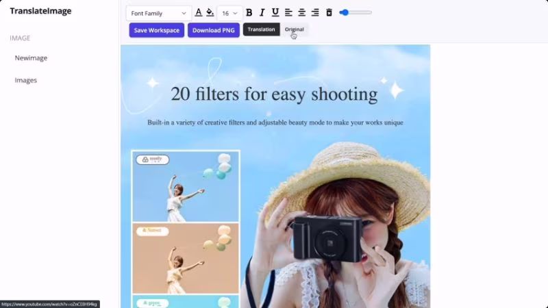Toggle italic formatting
Viewport: 548px width, 308px height.
tap(262, 13)
